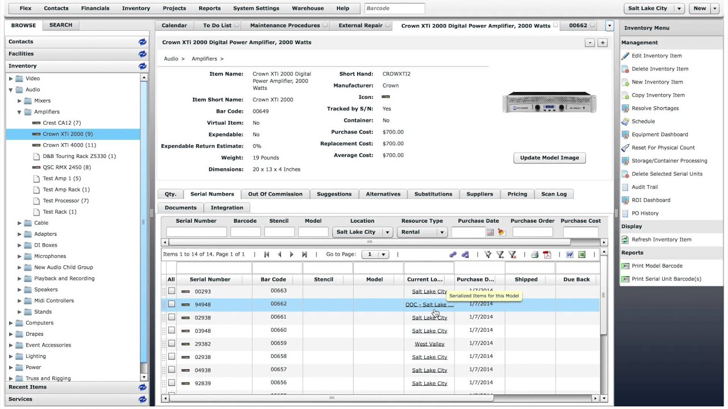Image resolution: width=728 pixels, height=409 pixels.
Task: Click the Print Serial Unit Barcode(s) icon
Action: 626,279
